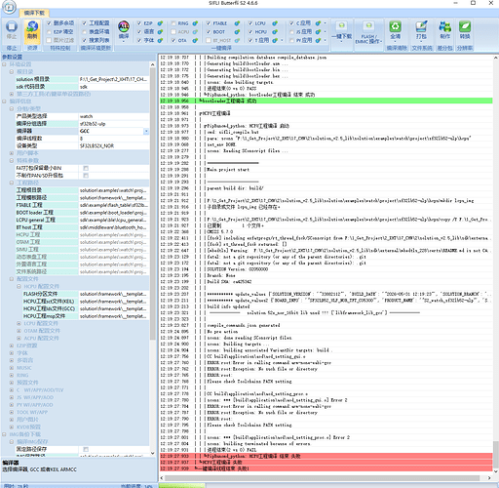Click the build icon next to JS 应用
The image size is (499, 488).
coord(318,32)
